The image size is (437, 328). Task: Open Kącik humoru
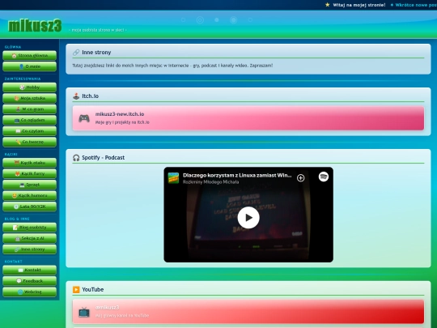[x=29, y=195]
